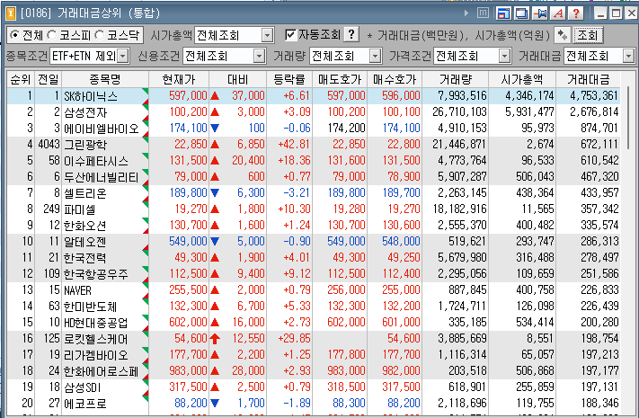Click the +42.81 change rate cell
Viewport: 639px width, 418px height.
click(x=294, y=145)
